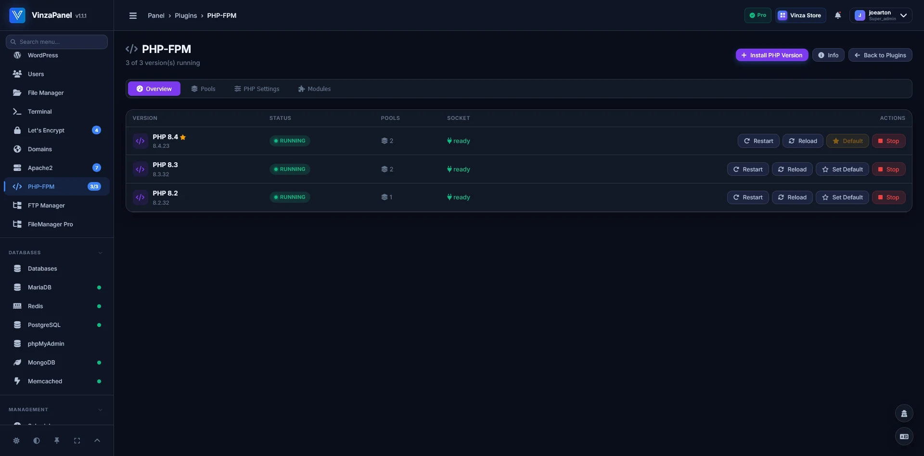Switch to the PHP Settings tab

(257, 89)
